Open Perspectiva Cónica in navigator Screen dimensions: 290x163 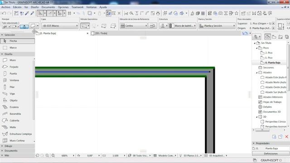coord(275,122)
